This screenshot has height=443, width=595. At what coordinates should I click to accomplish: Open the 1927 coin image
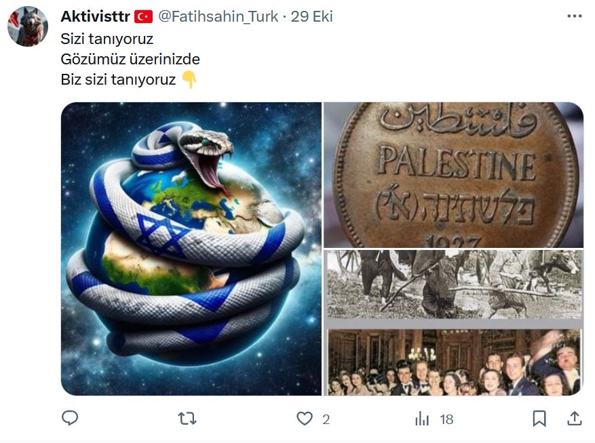453,175
